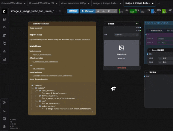Collapse the load image node via chevron
This screenshot has height=131, width=173.
106,24
